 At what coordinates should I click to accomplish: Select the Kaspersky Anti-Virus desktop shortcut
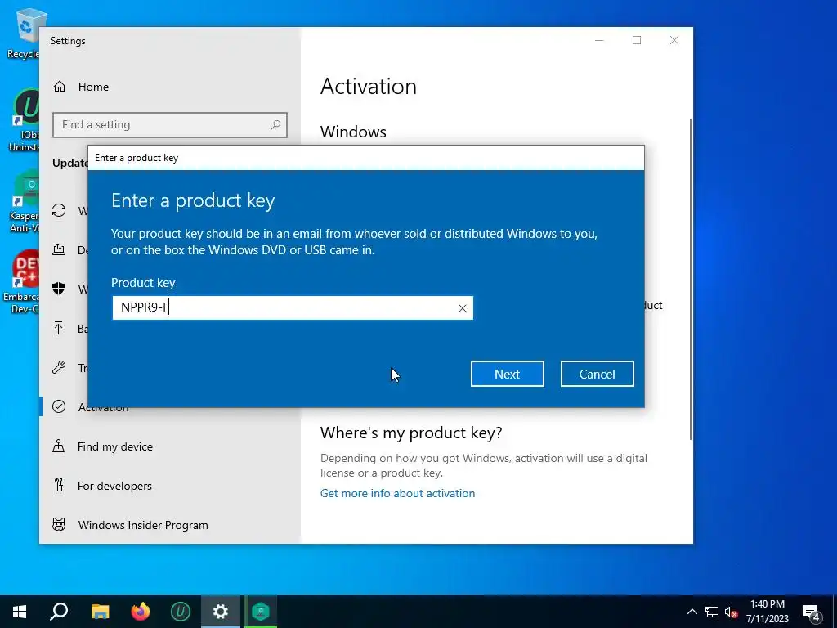(x=24, y=202)
